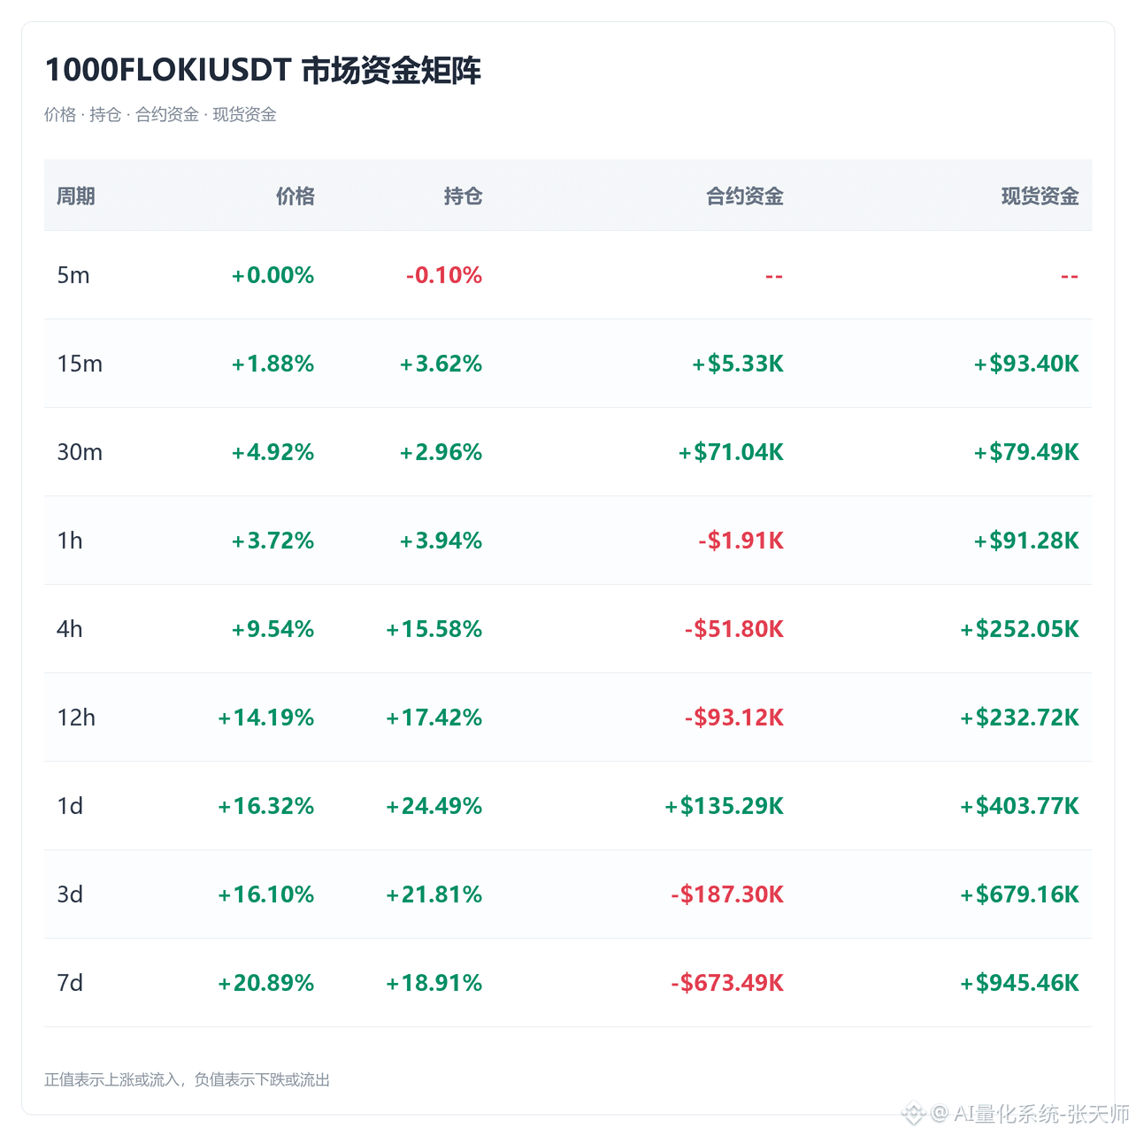
Task: Click the 30m price change +4.92%
Action: click(272, 452)
